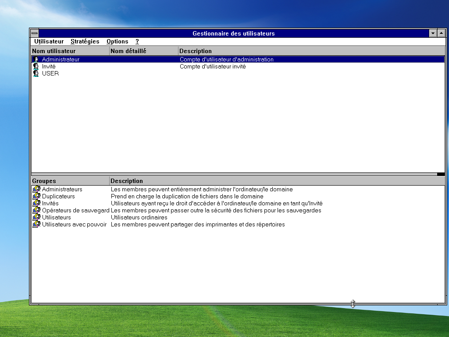Click the Administrateur user account icon

(36, 59)
